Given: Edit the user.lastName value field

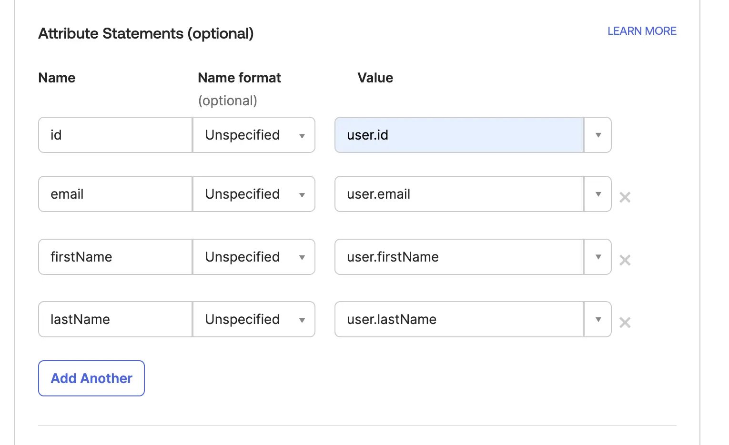Looking at the screenshot, I should (459, 319).
